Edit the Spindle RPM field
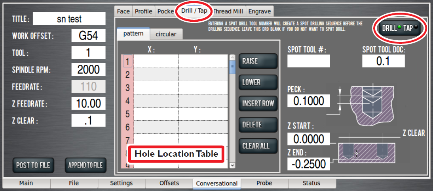Image resolution: width=433 pixels, height=191 pixels. 88,69
